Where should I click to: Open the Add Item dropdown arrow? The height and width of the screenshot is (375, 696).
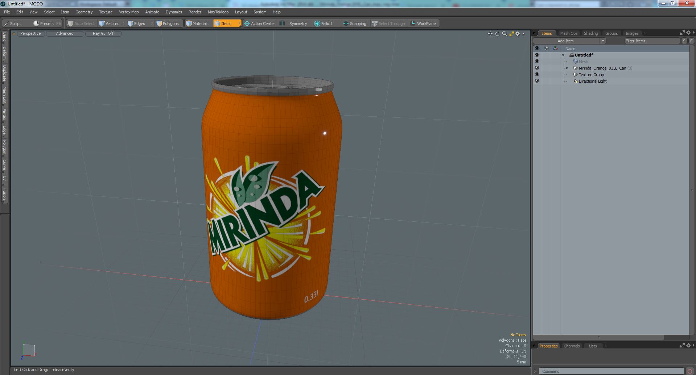point(603,41)
